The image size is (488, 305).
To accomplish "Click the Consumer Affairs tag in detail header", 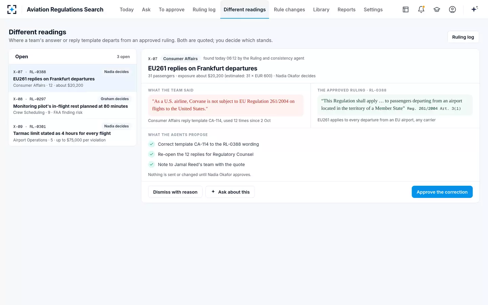I will click(x=180, y=59).
